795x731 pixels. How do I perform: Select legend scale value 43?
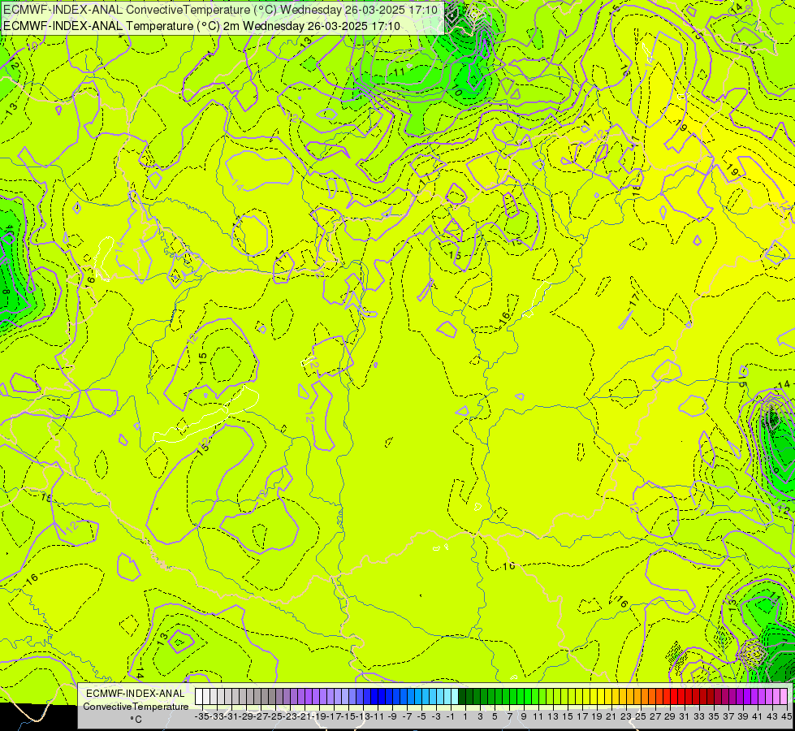pyautogui.click(x=772, y=716)
